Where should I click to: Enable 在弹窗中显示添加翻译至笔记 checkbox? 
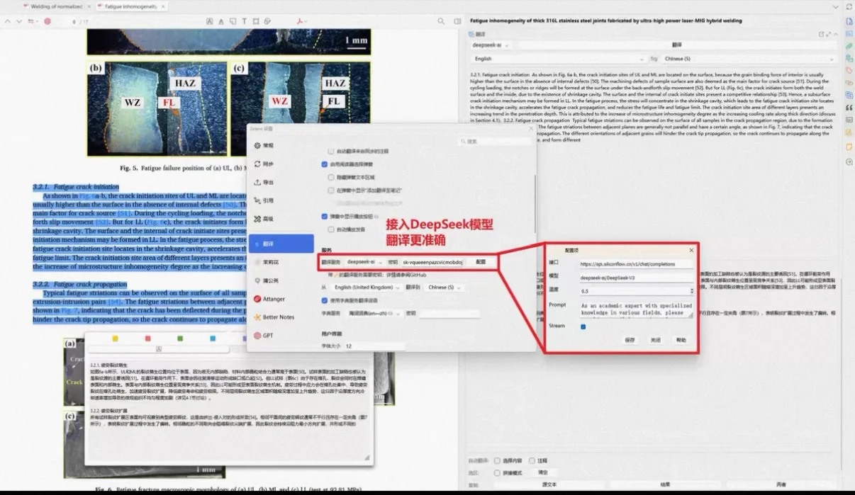click(331, 190)
